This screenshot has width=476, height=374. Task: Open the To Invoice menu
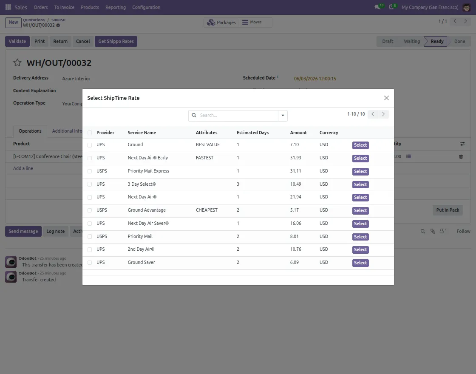tap(64, 7)
